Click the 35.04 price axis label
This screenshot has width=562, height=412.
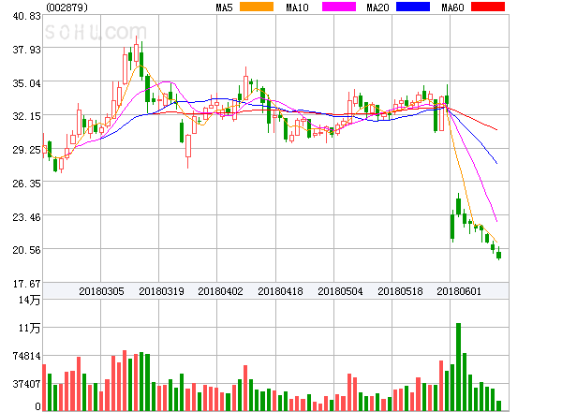(26, 83)
